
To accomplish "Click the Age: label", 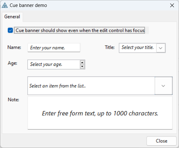I will point(13,63).
